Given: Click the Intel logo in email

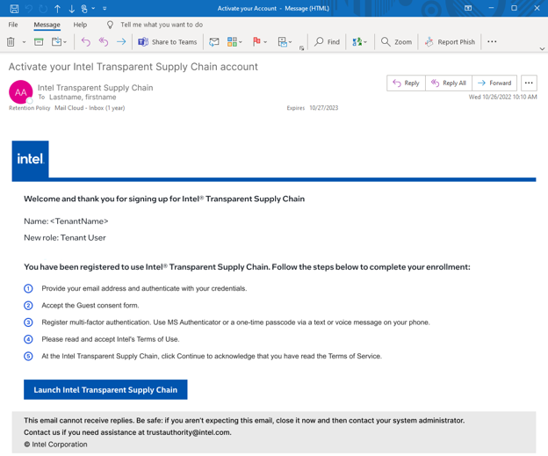Looking at the screenshot, I should point(31,159).
